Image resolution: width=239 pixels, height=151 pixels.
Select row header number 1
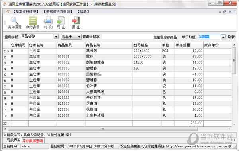(x=6, y=51)
